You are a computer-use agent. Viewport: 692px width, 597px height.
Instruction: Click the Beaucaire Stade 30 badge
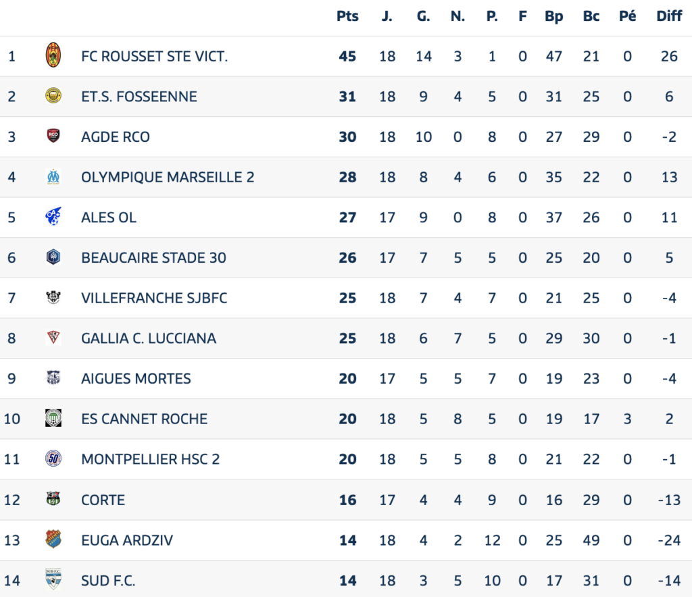[53, 257]
